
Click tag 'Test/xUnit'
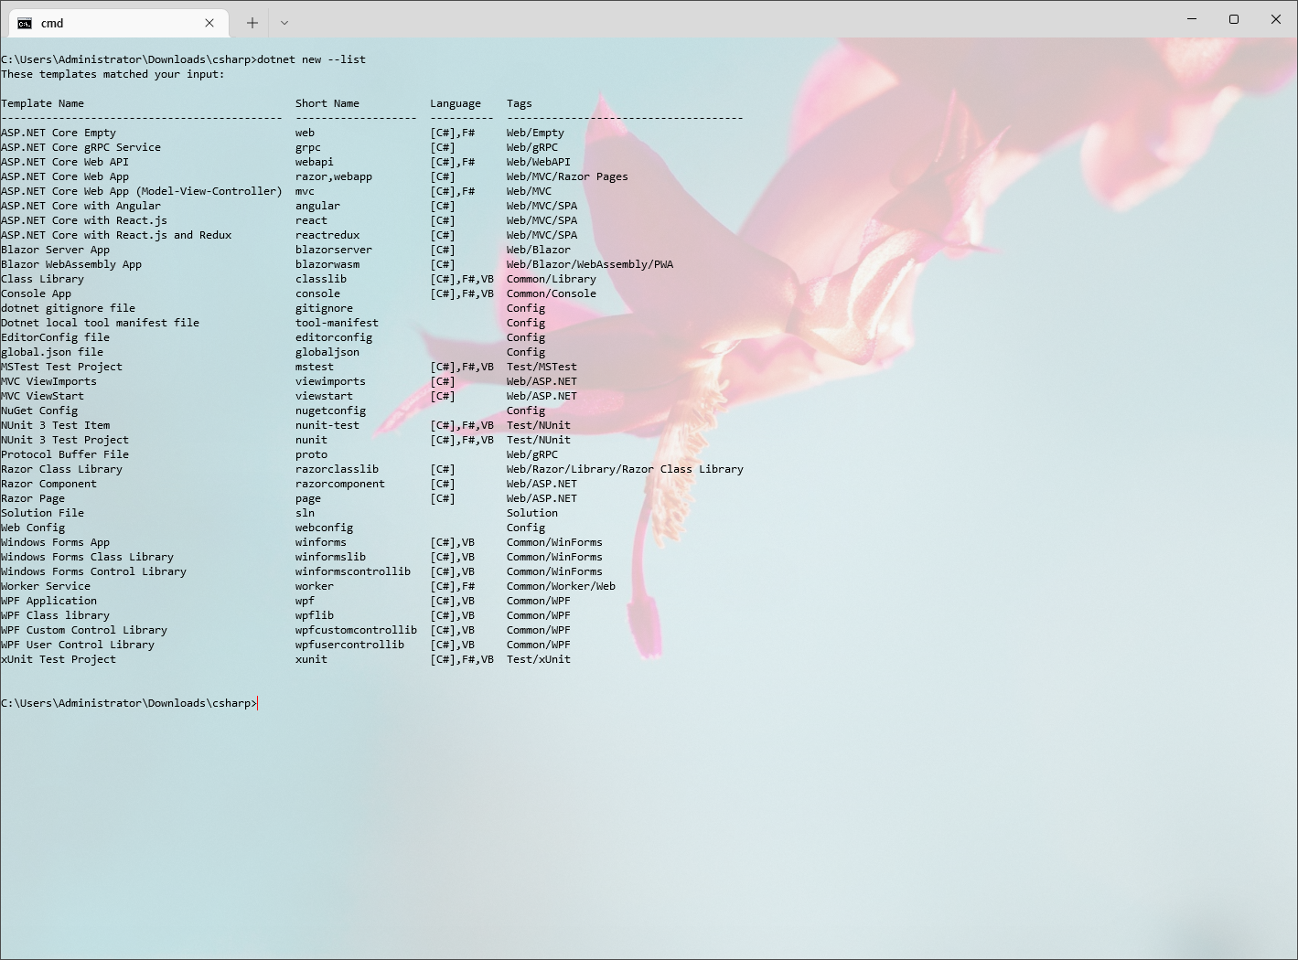539,659
